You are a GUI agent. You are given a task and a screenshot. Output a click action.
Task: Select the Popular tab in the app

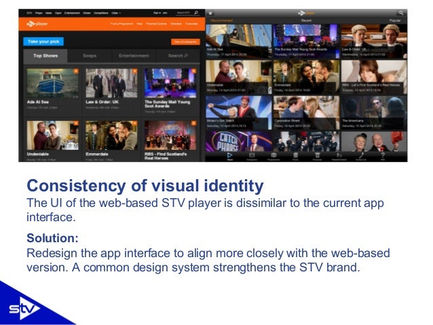(395, 20)
